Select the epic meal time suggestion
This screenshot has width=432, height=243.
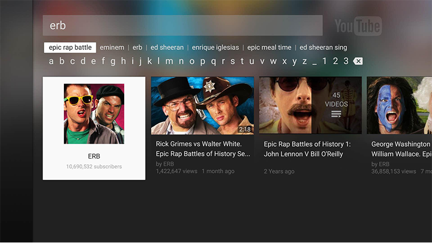(x=269, y=47)
